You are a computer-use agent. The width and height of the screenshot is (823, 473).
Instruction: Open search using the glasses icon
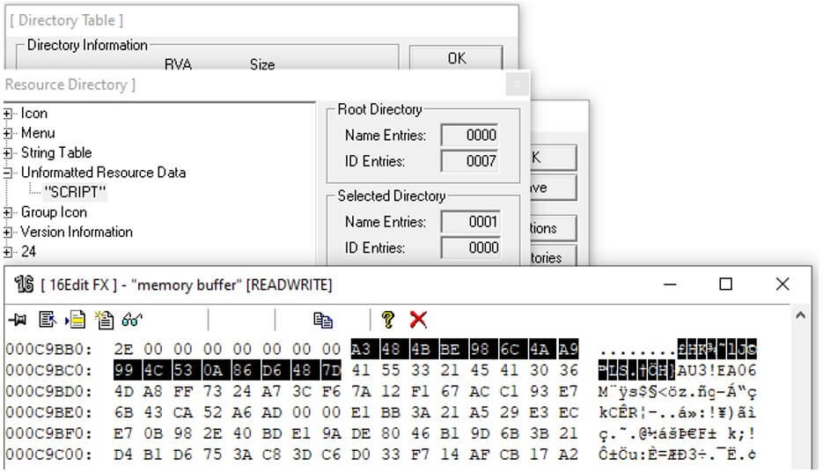click(132, 319)
